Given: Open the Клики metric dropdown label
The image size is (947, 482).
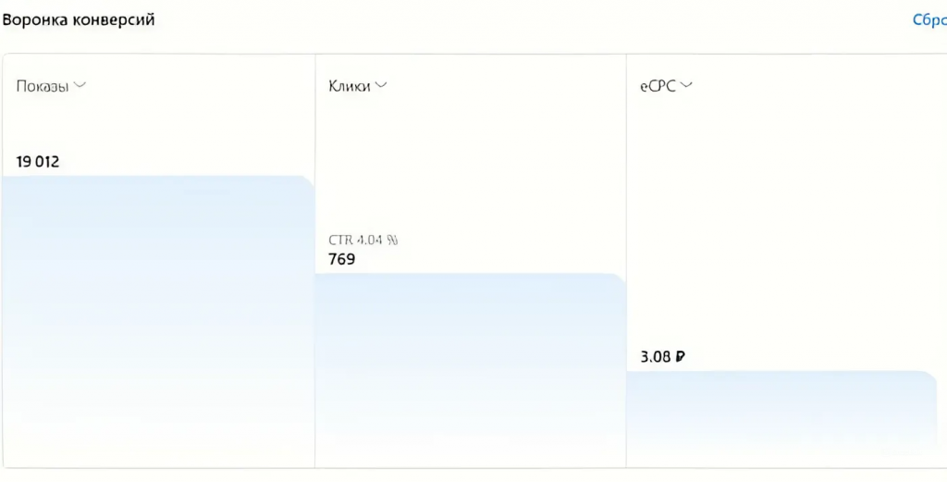Looking at the screenshot, I should [350, 86].
